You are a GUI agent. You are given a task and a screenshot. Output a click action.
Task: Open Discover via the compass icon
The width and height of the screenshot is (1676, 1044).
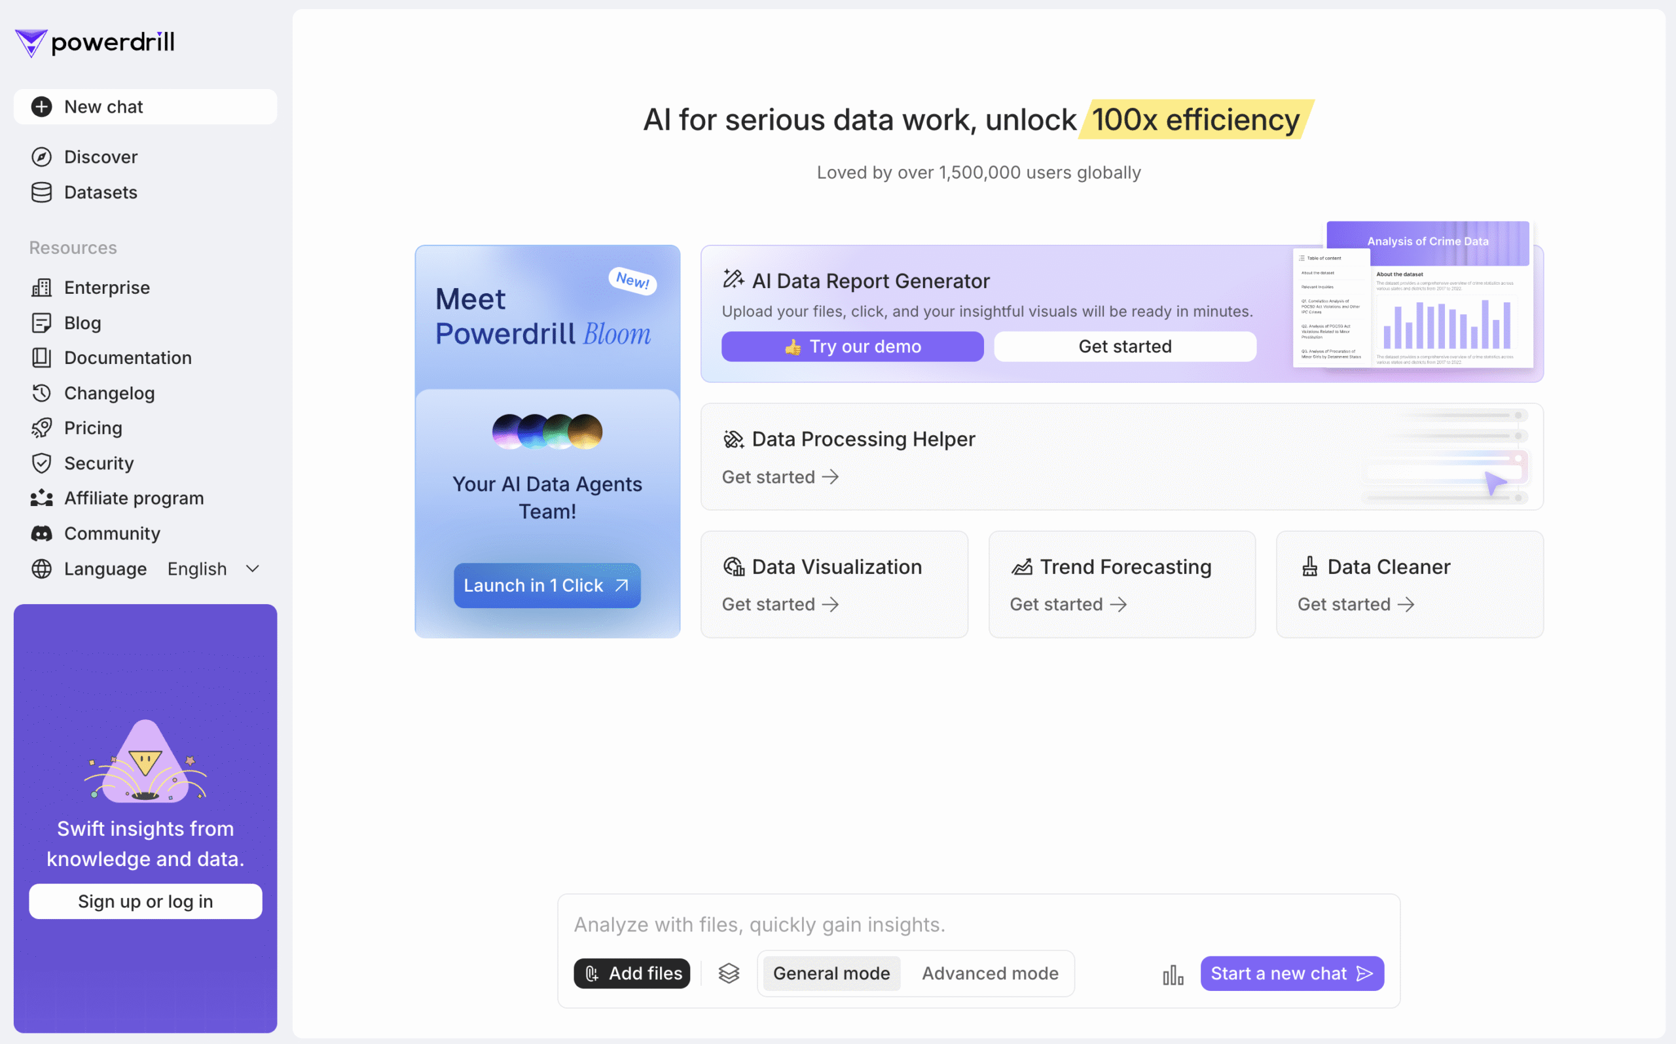[x=41, y=156]
